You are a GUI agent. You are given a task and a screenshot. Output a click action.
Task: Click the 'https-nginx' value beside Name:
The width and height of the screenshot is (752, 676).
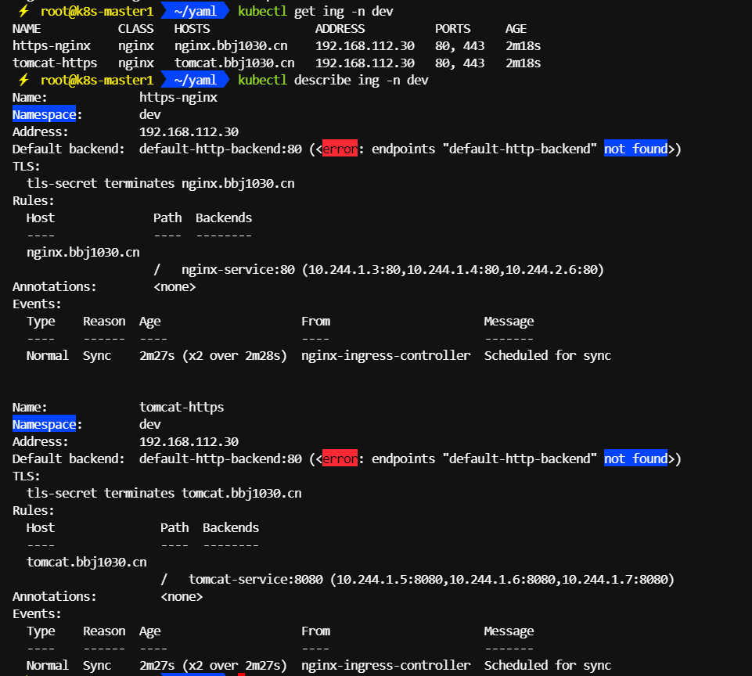[178, 97]
